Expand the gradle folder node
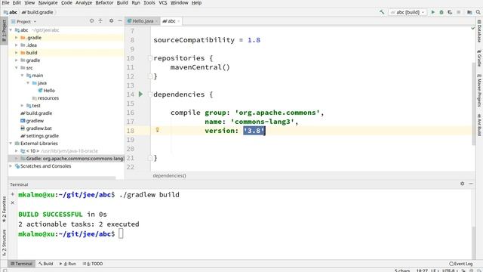 17,60
